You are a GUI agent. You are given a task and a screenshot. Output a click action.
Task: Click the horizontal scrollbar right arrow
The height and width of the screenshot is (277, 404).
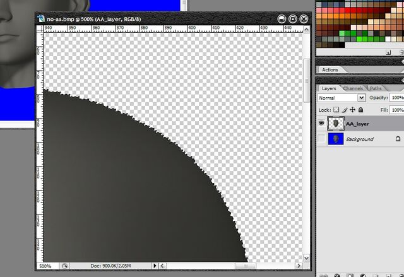coord(299,266)
